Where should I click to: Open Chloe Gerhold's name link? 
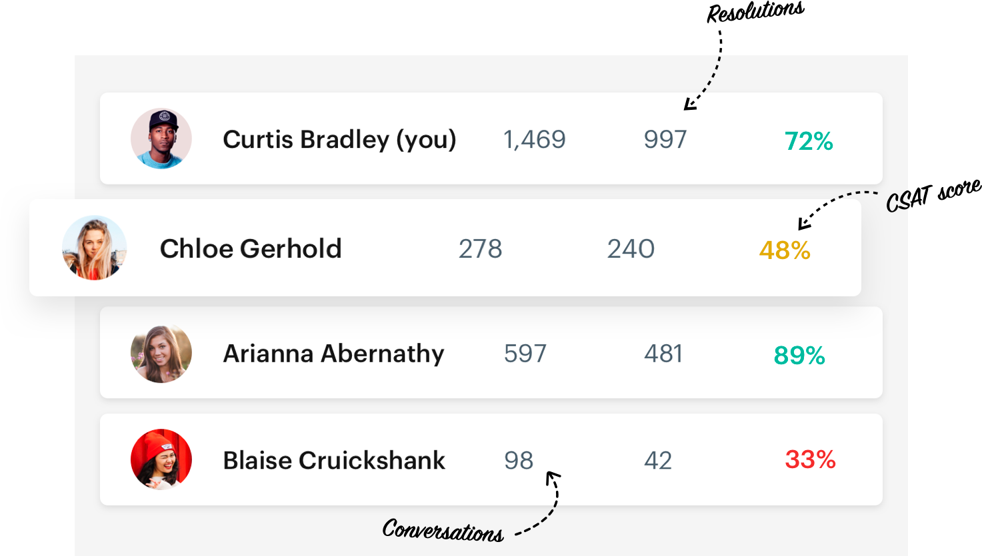pyautogui.click(x=251, y=248)
